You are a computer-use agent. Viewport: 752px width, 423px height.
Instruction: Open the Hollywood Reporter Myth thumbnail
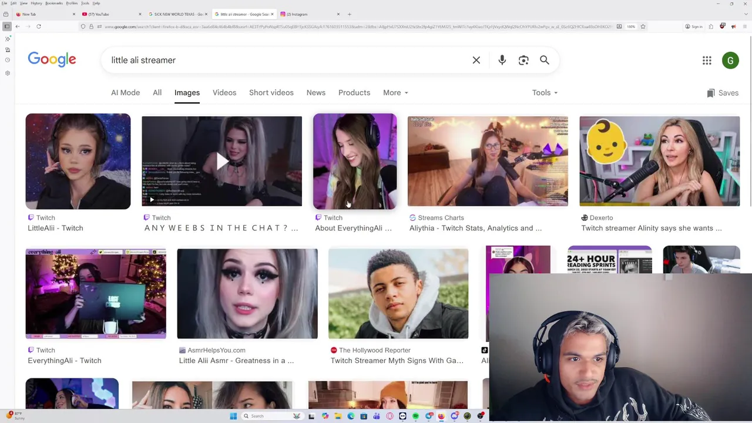(398, 294)
